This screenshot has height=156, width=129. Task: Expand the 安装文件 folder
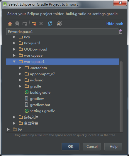pyautogui.click(x=14, y=117)
